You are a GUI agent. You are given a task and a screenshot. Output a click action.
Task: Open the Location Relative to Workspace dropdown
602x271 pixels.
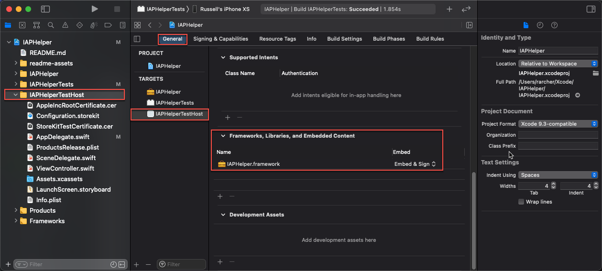pos(558,64)
